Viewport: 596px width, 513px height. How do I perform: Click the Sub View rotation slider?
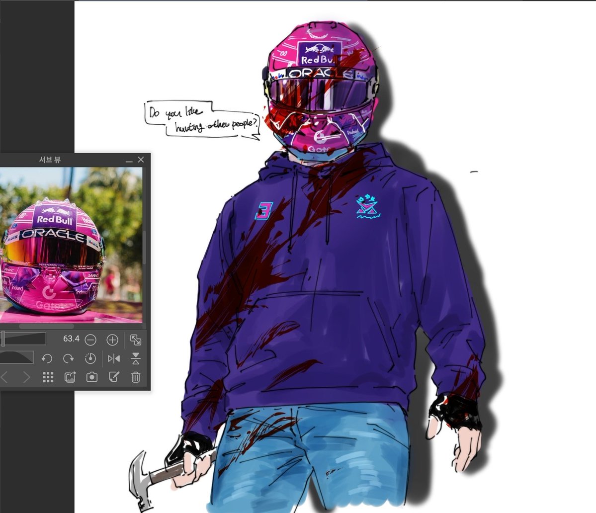(17, 357)
